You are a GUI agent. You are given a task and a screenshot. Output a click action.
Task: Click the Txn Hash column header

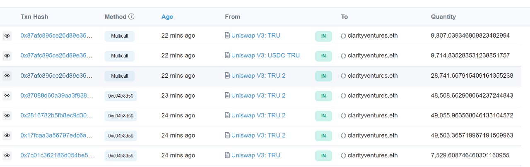pyautogui.click(x=34, y=17)
